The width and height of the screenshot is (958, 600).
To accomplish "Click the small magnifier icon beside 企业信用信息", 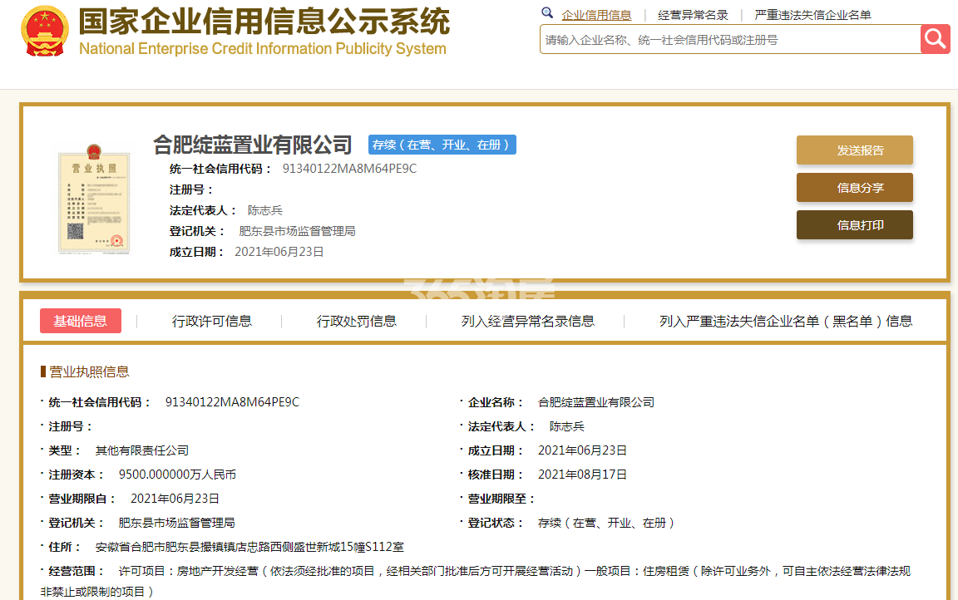I will coord(547,13).
